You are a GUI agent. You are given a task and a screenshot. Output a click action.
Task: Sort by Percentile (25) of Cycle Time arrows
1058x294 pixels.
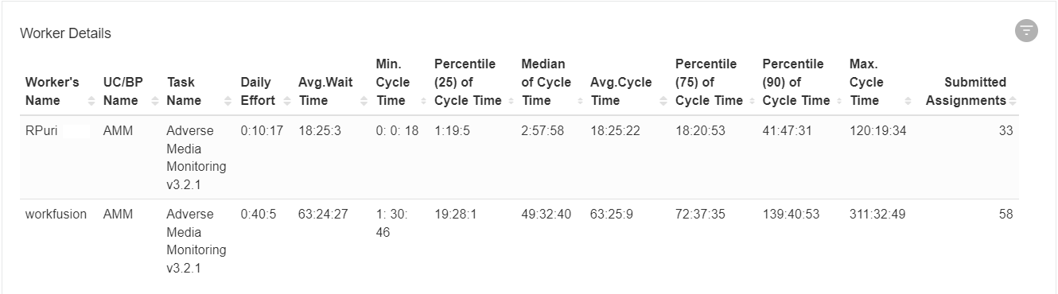(x=510, y=101)
